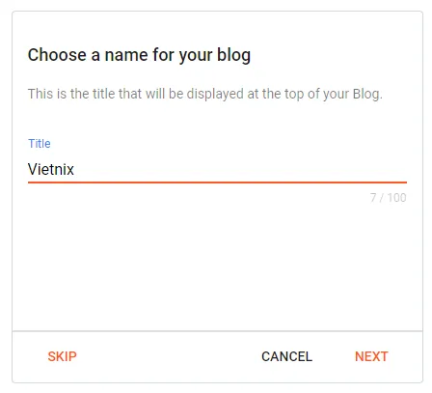The height and width of the screenshot is (393, 432).
Task: Click the word Blog in the description
Action: pos(367,94)
